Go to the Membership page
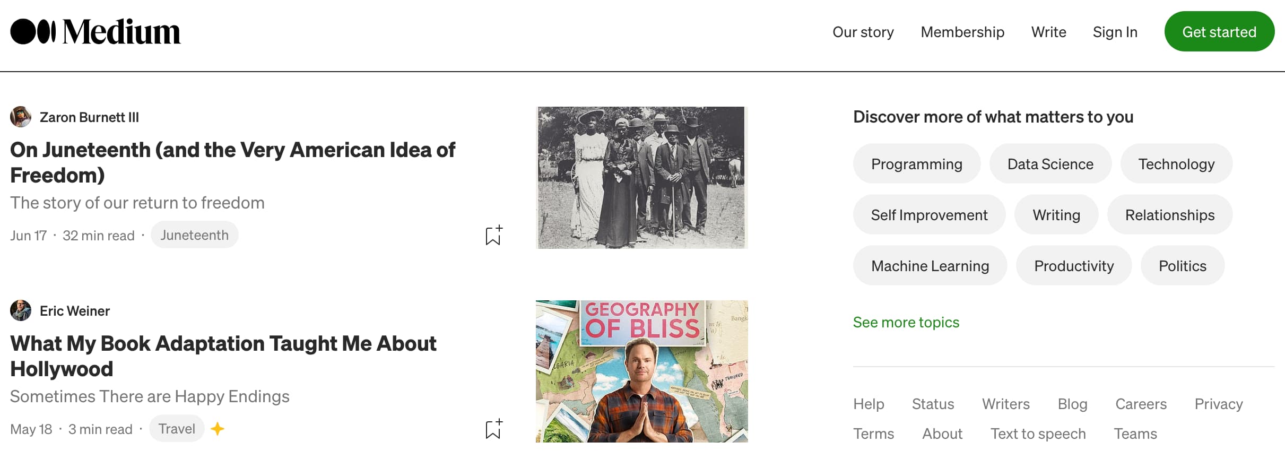Image resolution: width=1285 pixels, height=468 pixels. pyautogui.click(x=962, y=32)
